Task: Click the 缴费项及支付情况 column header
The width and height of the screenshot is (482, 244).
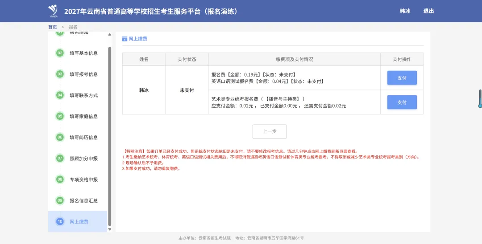Action: point(295,59)
